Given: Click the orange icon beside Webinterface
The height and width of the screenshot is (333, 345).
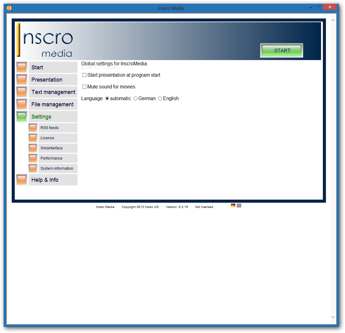Looking at the screenshot, I should [x=33, y=148].
